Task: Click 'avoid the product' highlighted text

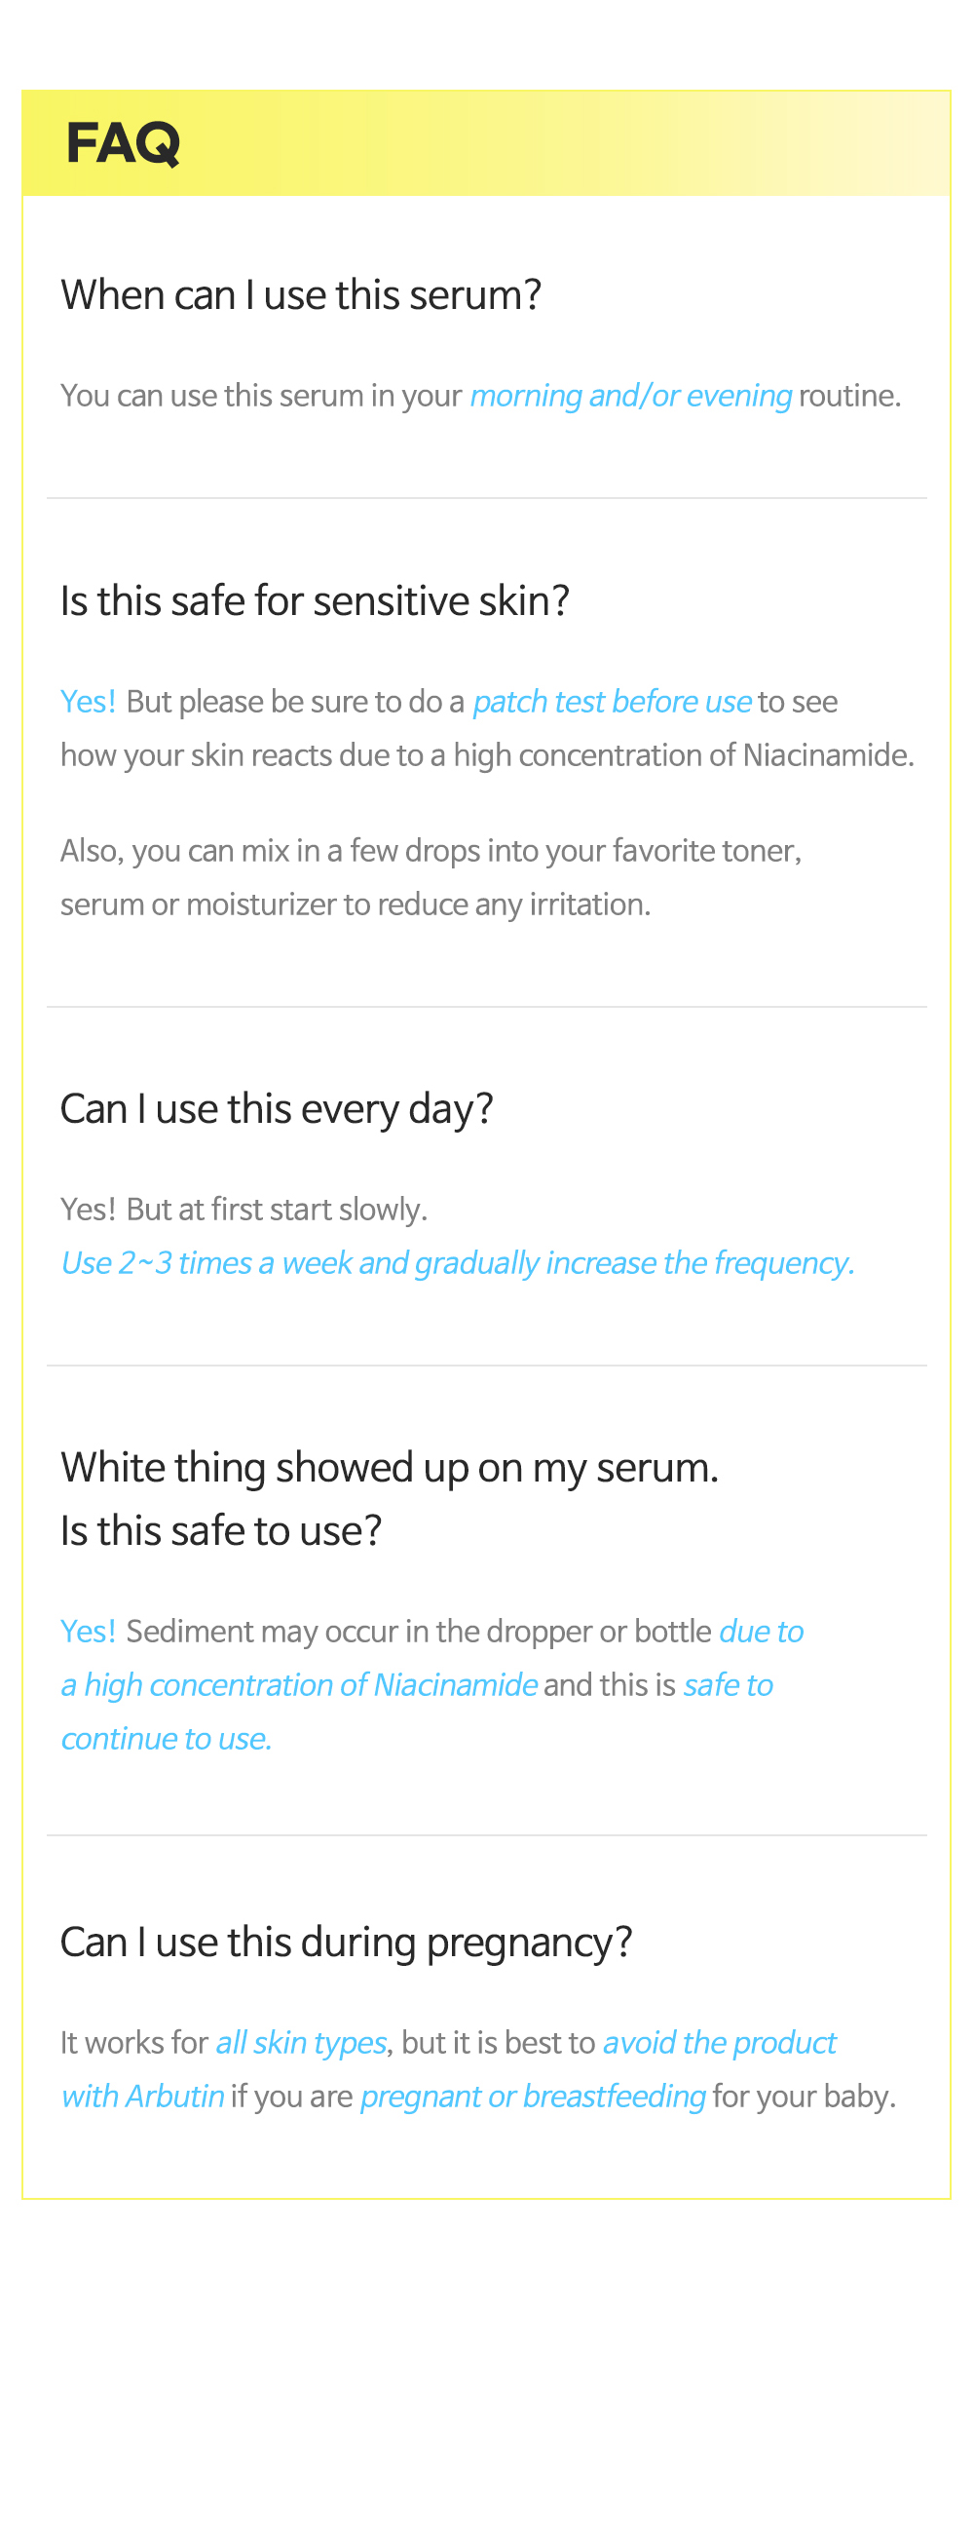Action: (x=720, y=2043)
